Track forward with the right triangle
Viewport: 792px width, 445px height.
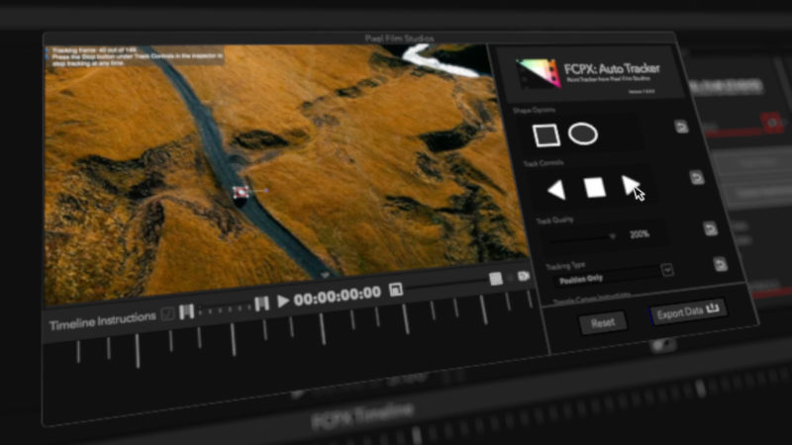click(631, 185)
